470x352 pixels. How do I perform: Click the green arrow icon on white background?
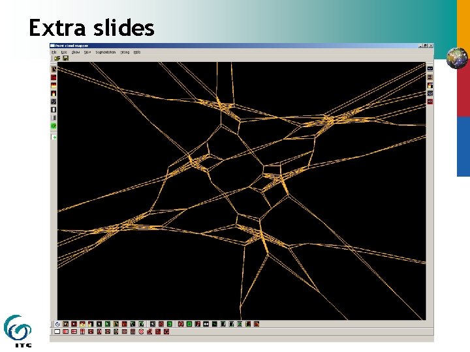54,138
